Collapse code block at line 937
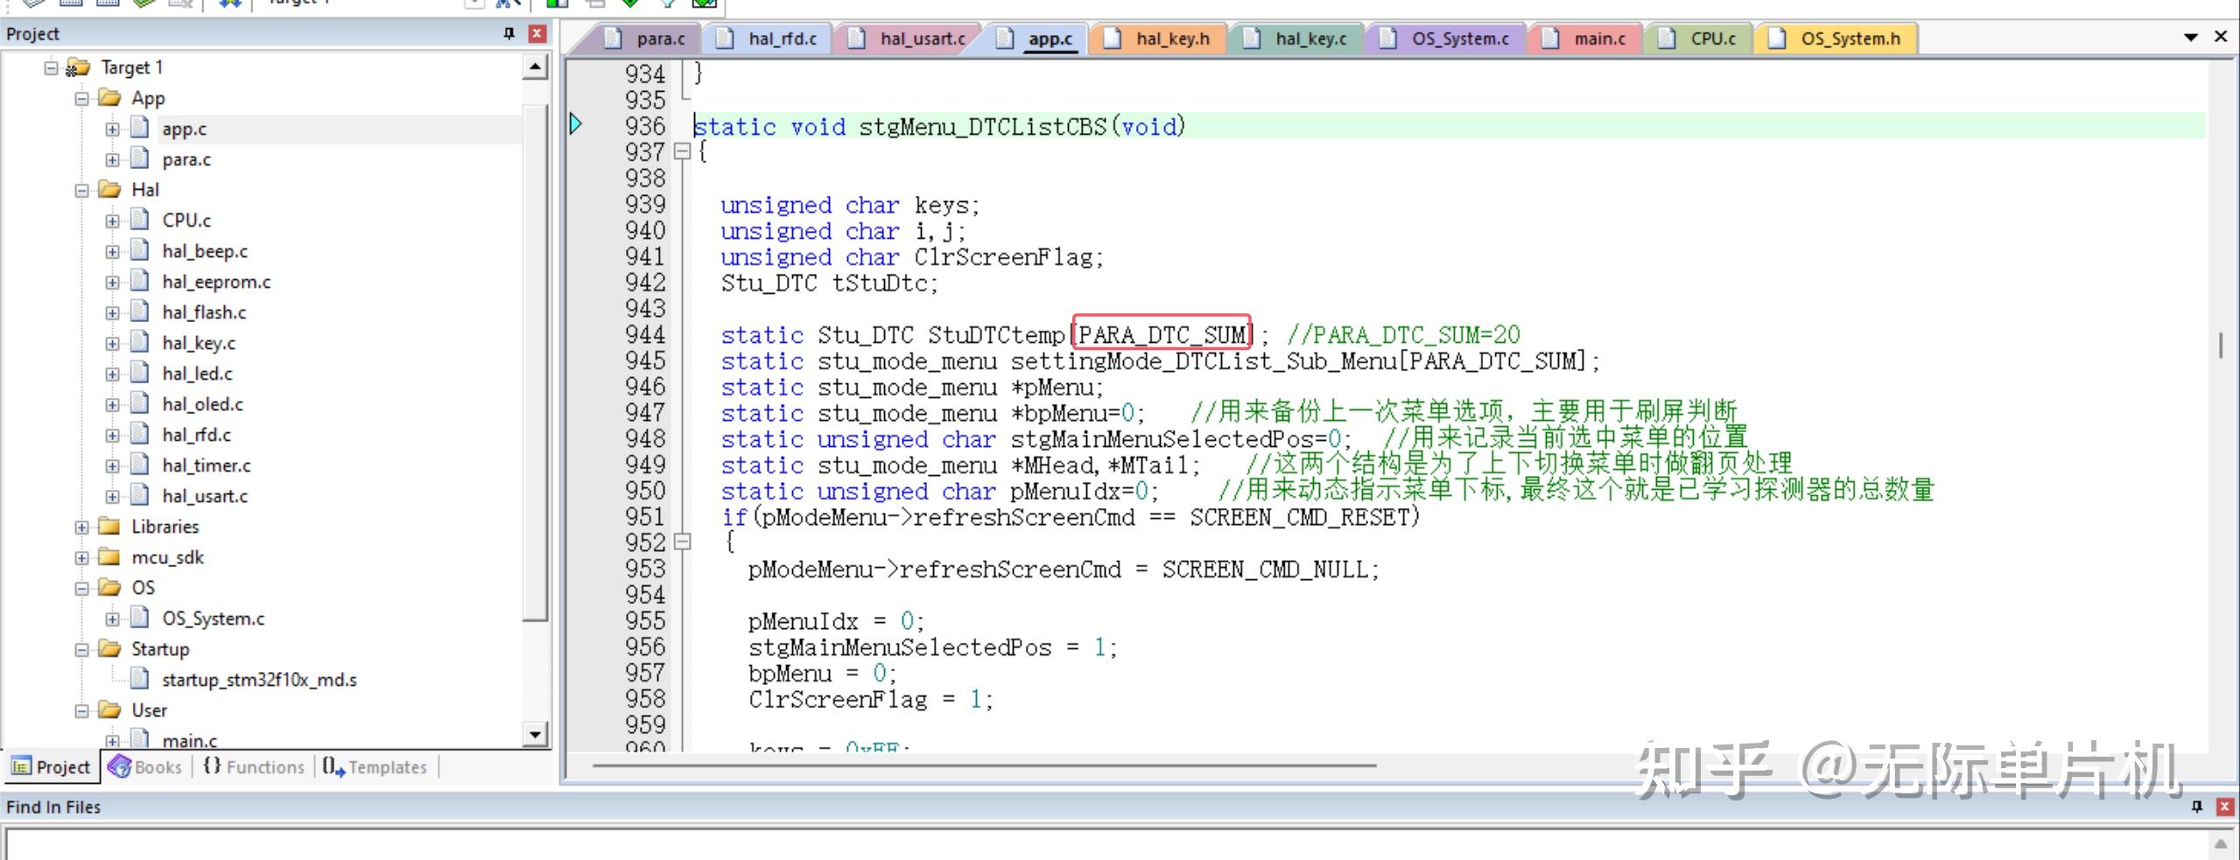 [x=683, y=151]
